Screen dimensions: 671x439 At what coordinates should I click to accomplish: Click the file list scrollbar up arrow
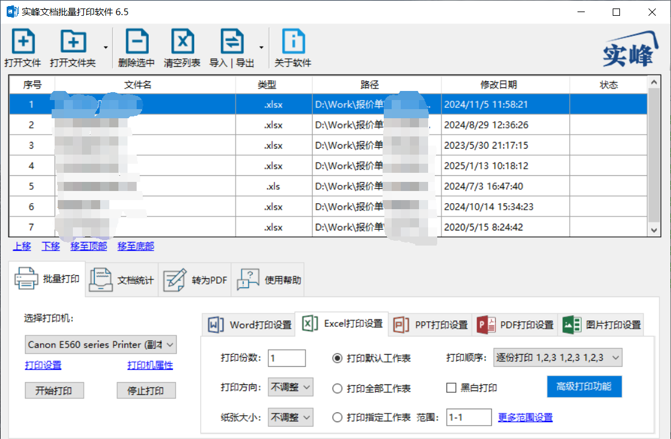pyautogui.click(x=653, y=82)
